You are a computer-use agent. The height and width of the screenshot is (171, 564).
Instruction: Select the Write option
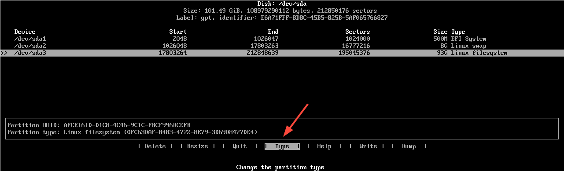point(366,146)
